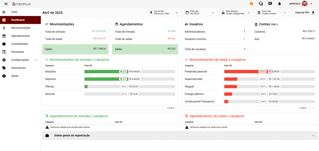Image resolution: width=319 pixels, height=151 pixels.
Task: Click total de saída R$ 9.274,19
Action: tap(99, 38)
